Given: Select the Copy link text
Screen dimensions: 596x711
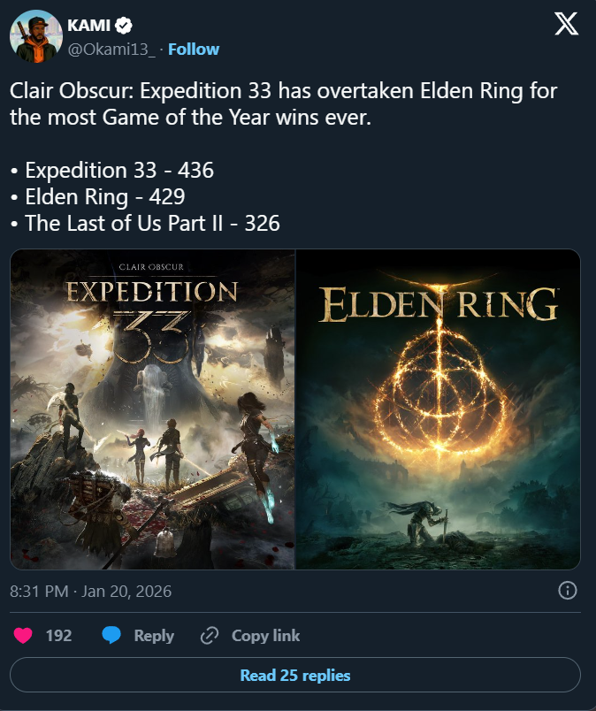Looking at the screenshot, I should 265,636.
